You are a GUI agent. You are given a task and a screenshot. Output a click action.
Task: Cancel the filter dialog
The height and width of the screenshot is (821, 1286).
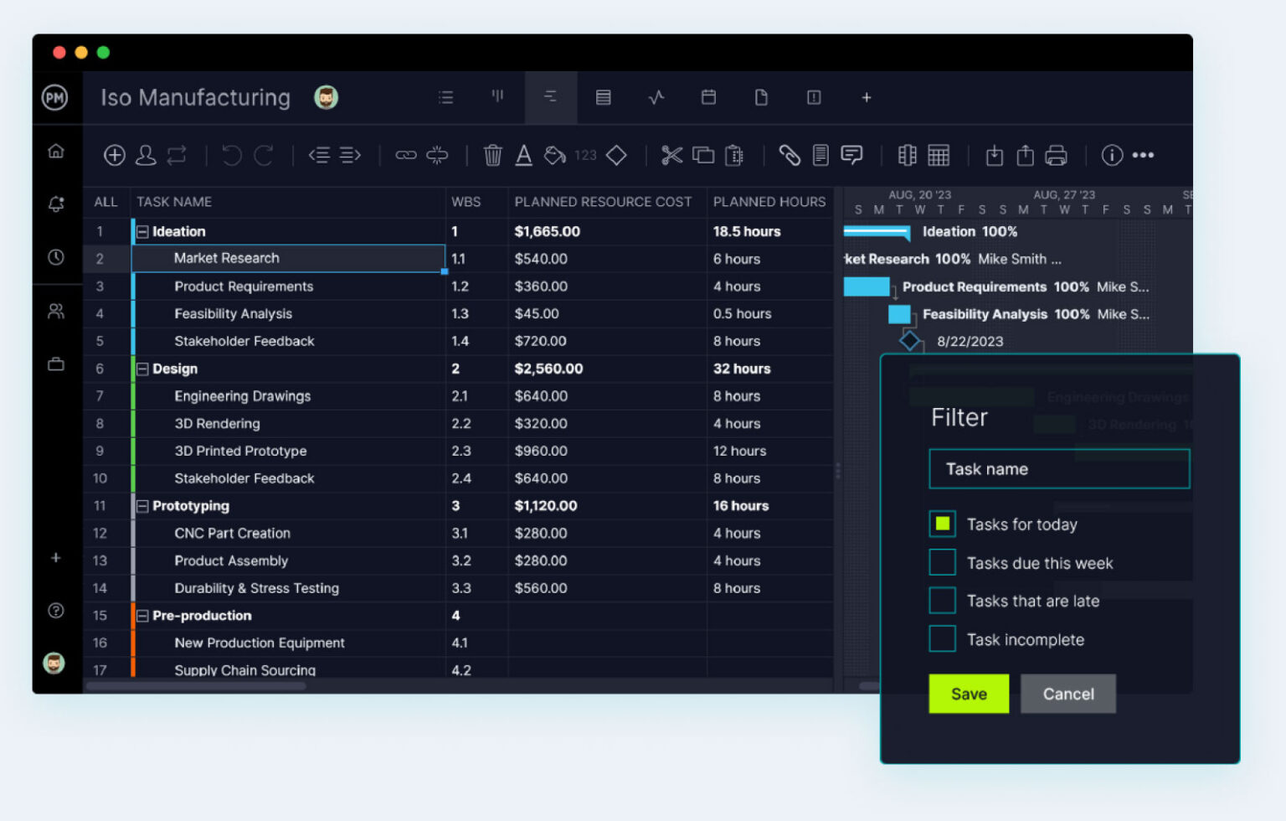click(x=1068, y=694)
